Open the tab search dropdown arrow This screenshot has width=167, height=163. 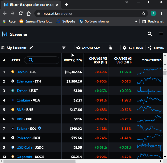coord(127,2)
